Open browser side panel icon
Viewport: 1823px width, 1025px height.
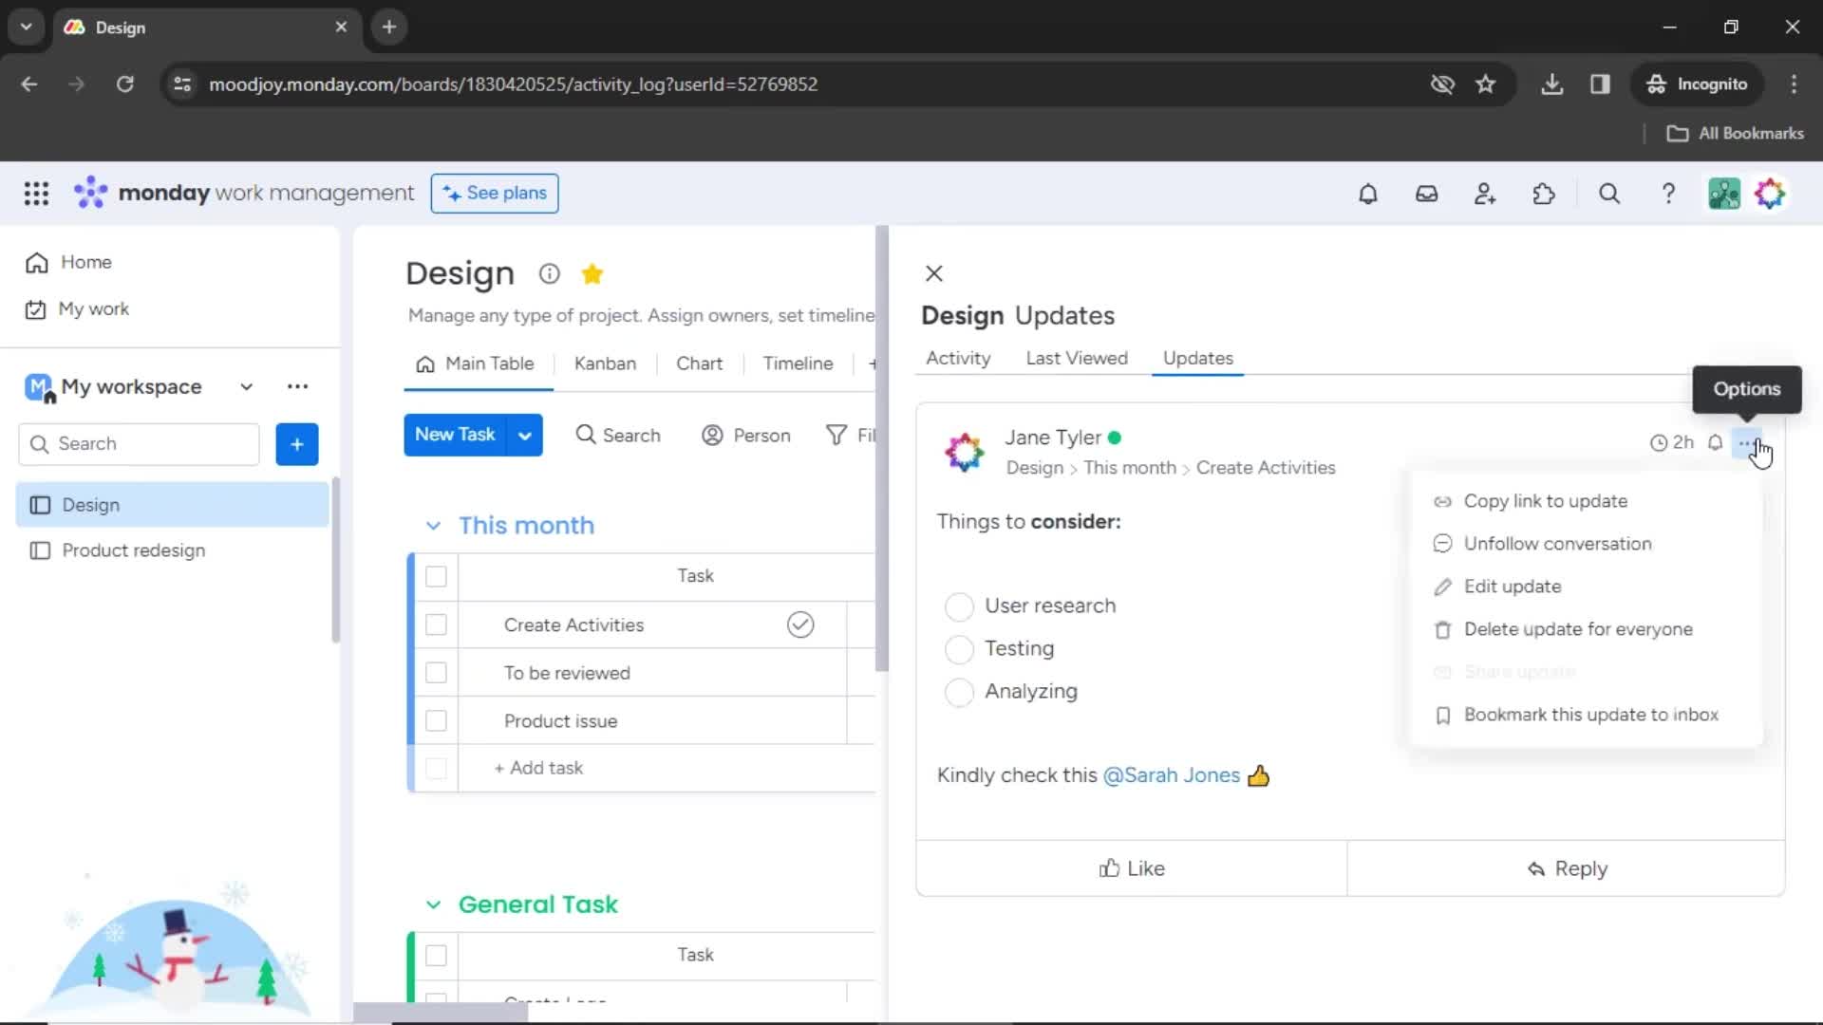1600,84
